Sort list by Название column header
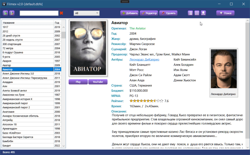This screenshot has height=155, width=250. tap(27, 23)
